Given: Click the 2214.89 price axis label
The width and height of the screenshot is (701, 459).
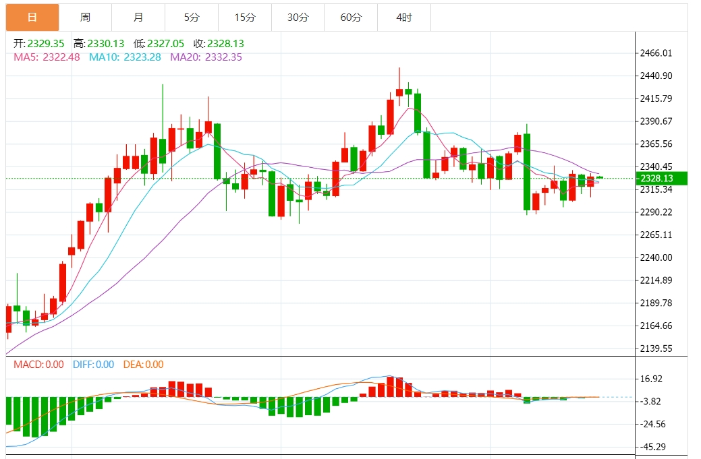Looking at the screenshot, I should (656, 280).
